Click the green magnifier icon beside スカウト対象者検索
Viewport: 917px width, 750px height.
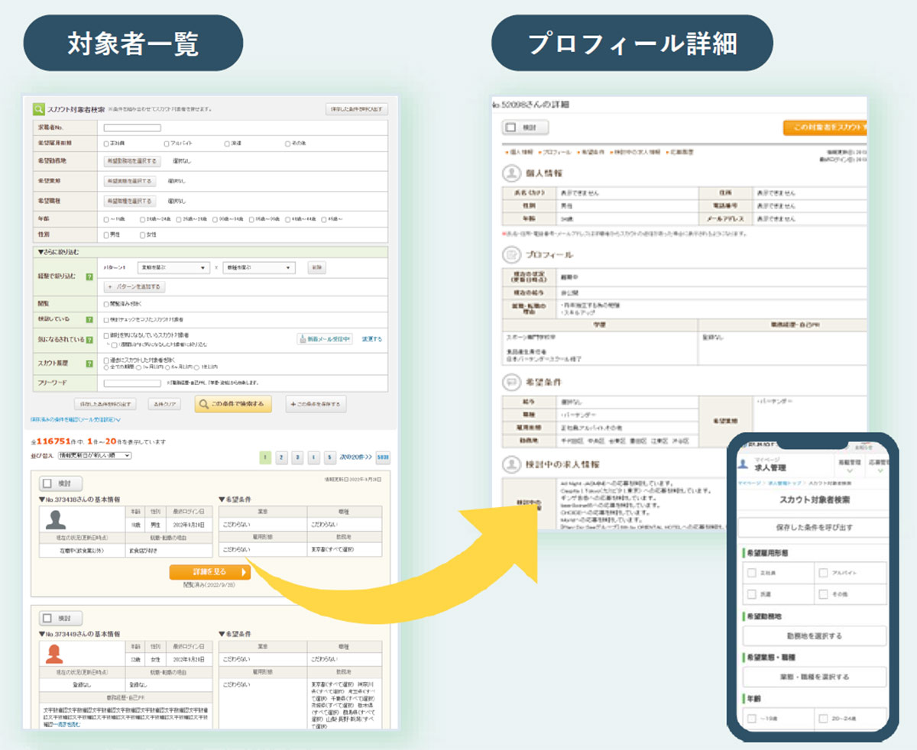(39, 108)
